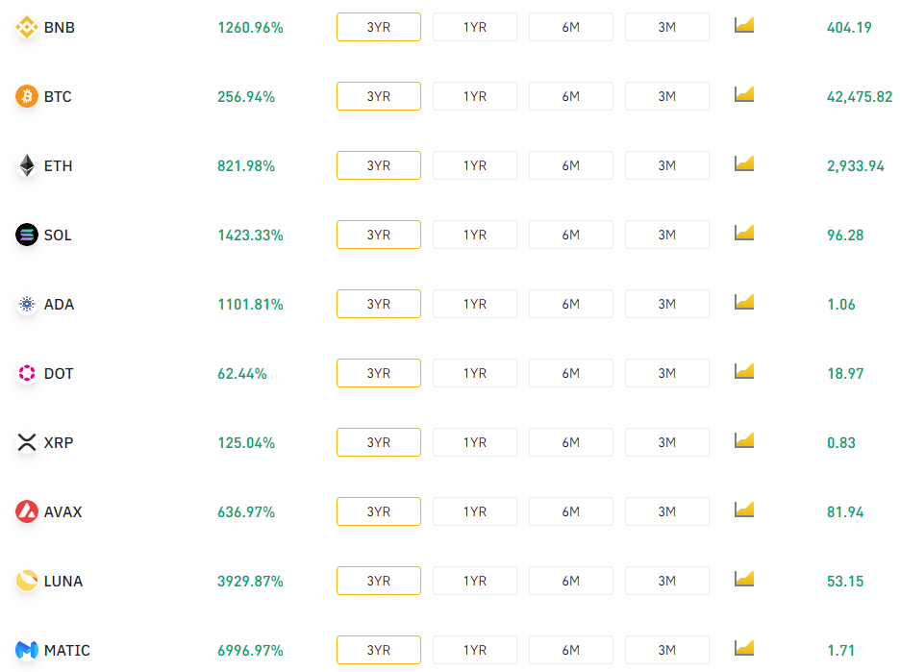This screenshot has width=900, height=672.
Task: Click MATIC 6996.97% return value
Action: pos(250,651)
